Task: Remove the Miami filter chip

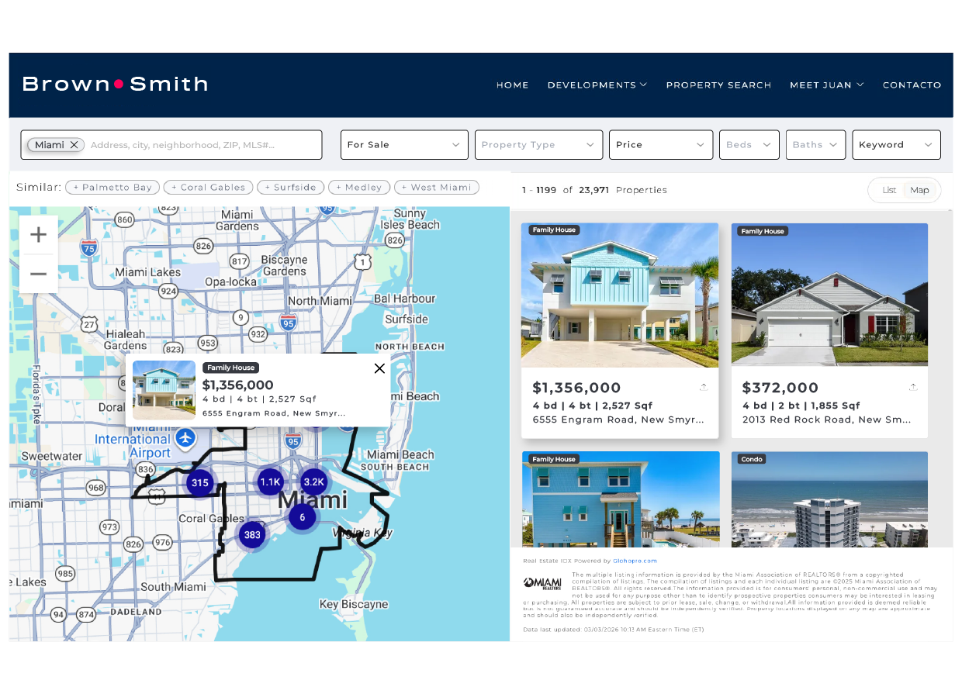Action: 74,144
